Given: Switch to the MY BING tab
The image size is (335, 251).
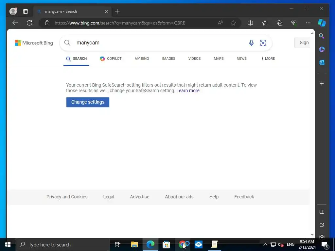Looking at the screenshot, I should (142, 59).
